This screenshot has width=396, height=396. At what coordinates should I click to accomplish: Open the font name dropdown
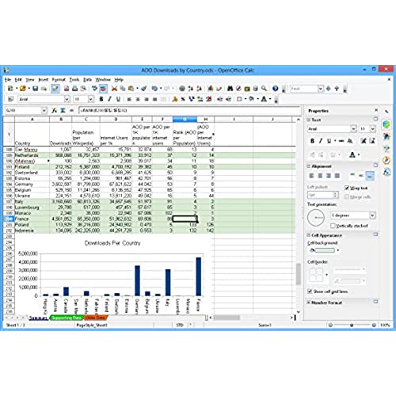[67, 99]
